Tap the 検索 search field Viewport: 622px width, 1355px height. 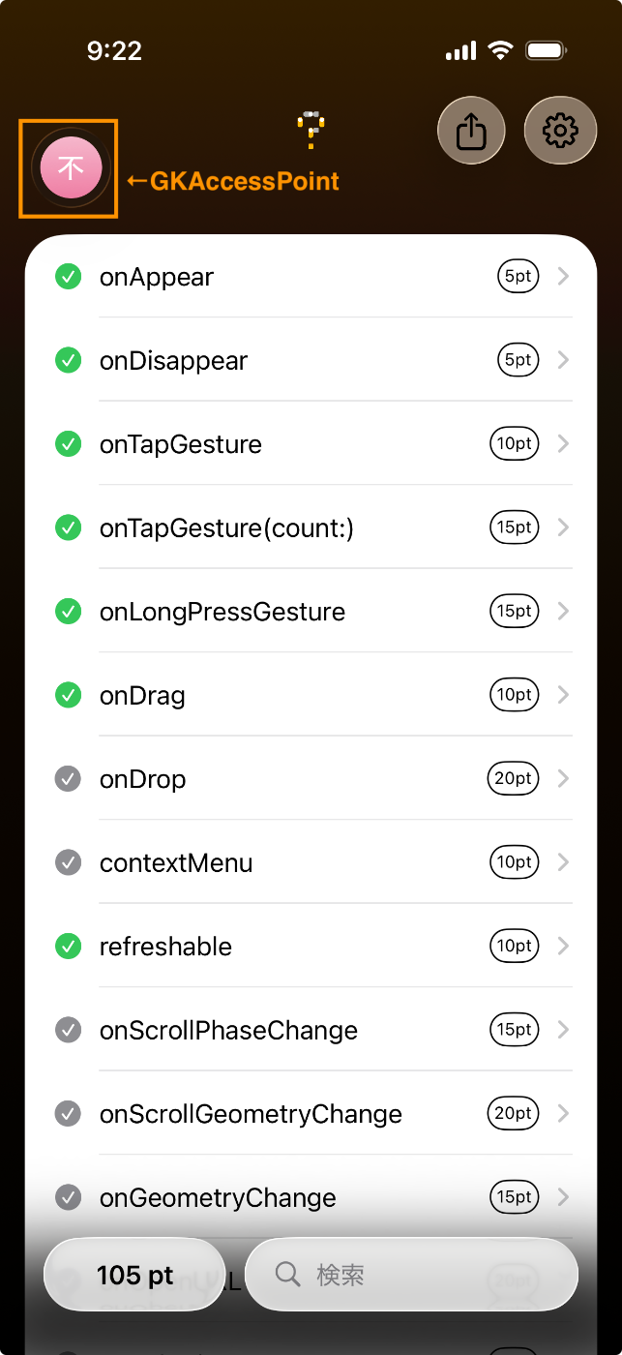point(426,1275)
